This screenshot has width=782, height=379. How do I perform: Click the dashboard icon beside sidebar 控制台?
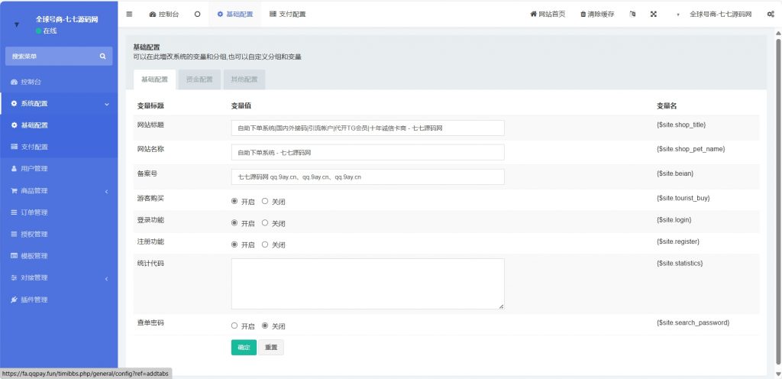[14, 82]
